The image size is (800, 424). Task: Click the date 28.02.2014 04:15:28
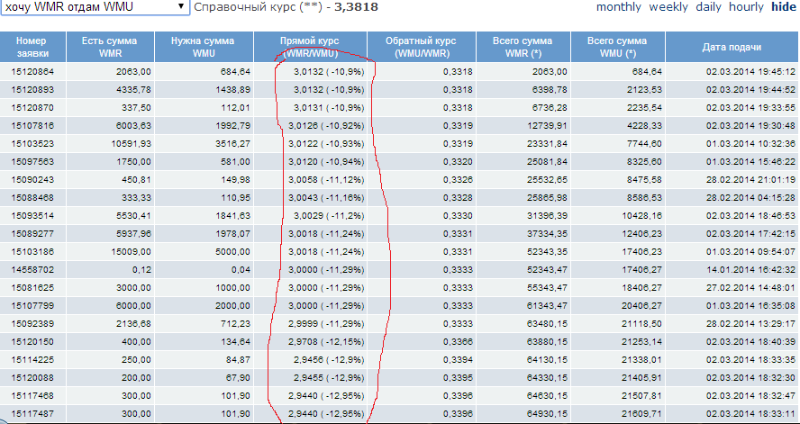coord(751,198)
